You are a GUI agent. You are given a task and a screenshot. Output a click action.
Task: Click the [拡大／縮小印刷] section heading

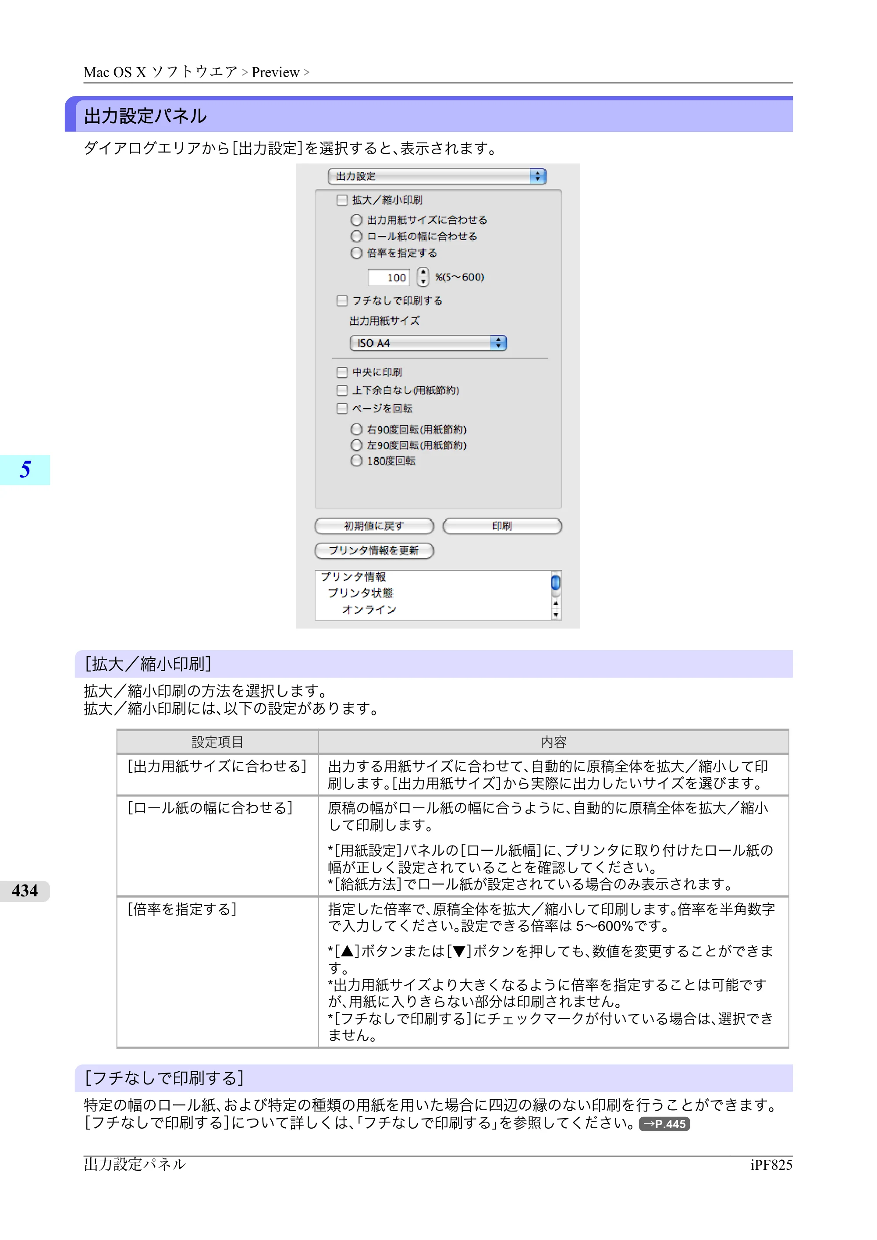click(433, 664)
